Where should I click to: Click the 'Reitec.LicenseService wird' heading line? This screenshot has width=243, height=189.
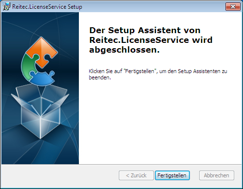(151, 40)
